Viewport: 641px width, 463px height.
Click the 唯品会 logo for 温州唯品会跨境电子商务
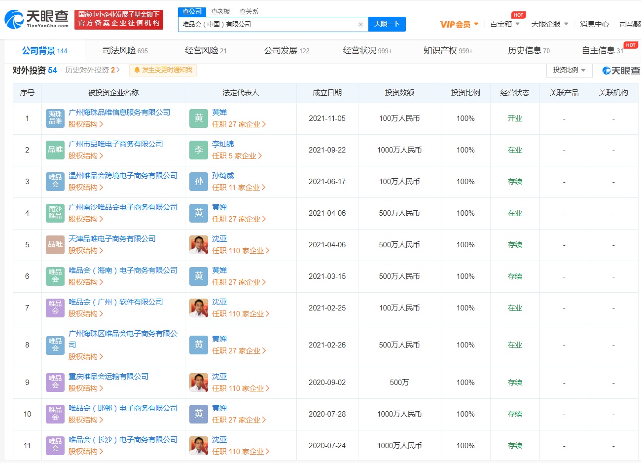point(55,182)
